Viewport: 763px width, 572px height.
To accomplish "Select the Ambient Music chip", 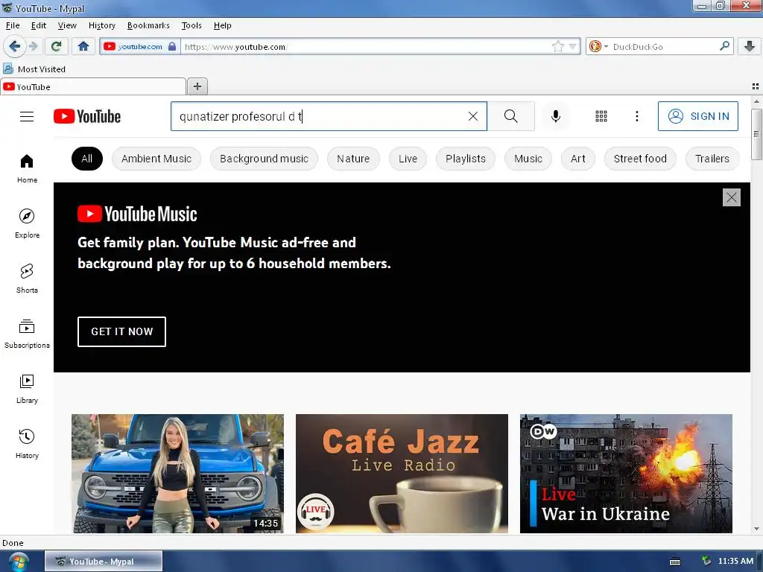I will coord(156,159).
